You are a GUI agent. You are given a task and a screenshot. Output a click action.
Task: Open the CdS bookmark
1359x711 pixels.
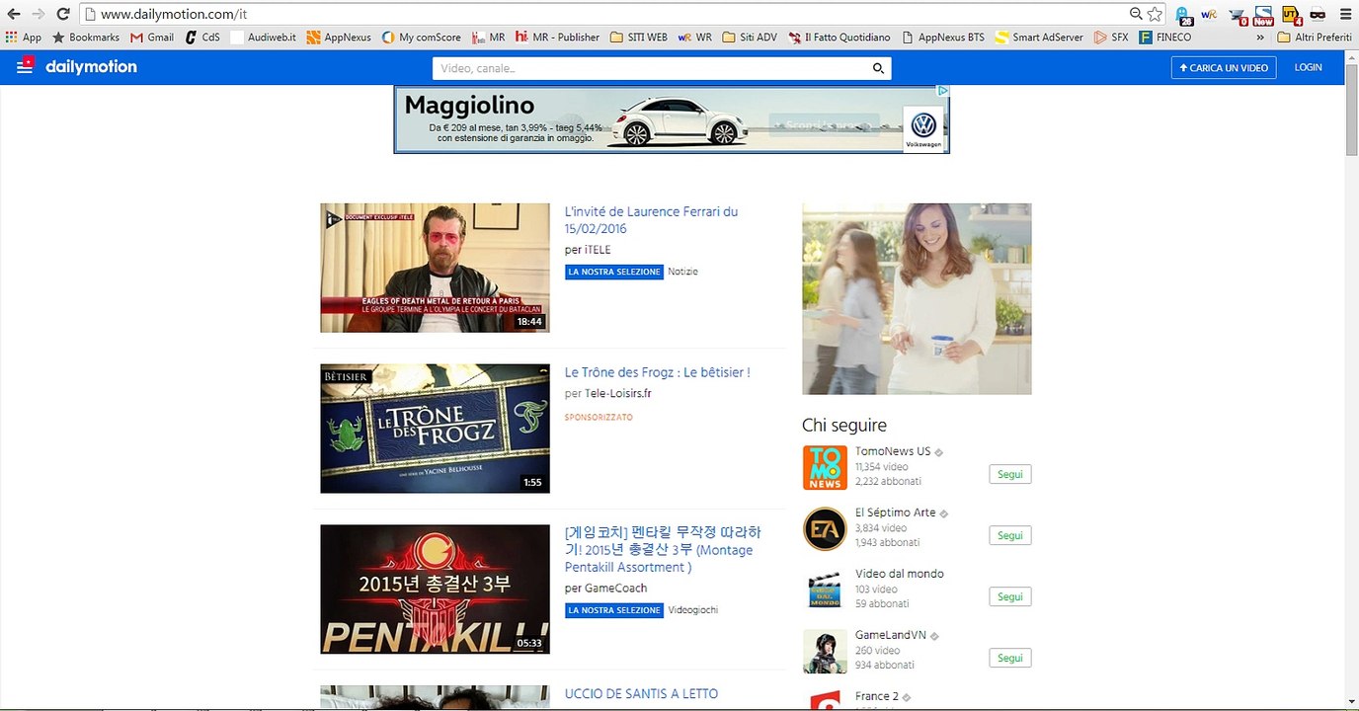201,38
